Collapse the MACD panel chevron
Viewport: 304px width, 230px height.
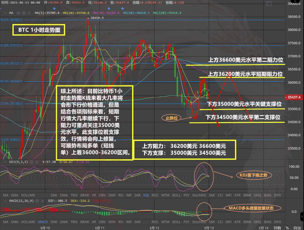coord(5,201)
